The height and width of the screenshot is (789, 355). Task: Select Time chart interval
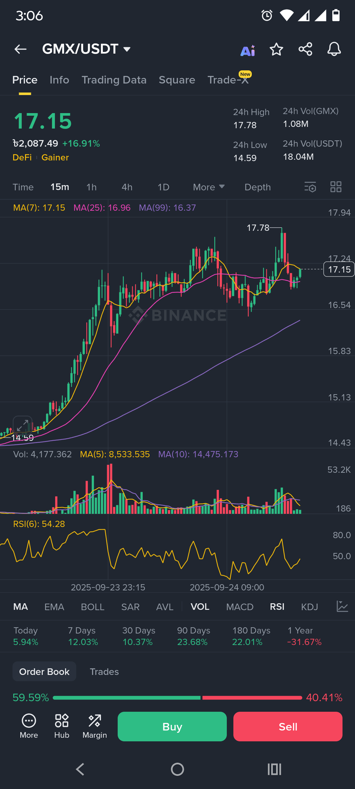pos(23,187)
